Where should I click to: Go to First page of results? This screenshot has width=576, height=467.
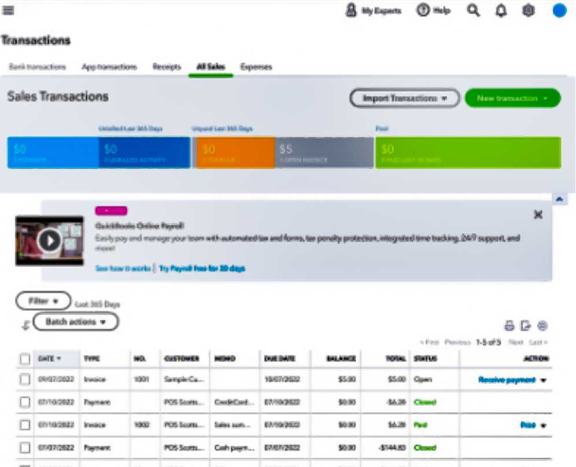[430, 342]
